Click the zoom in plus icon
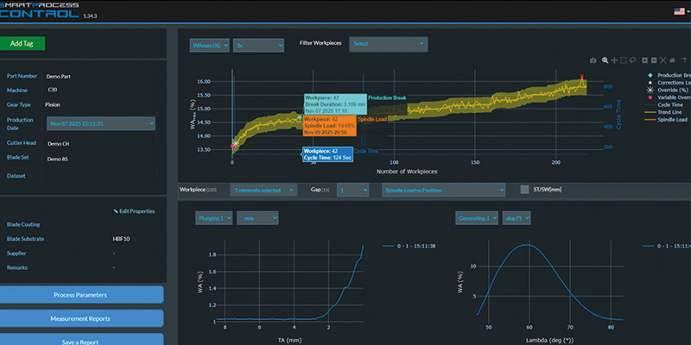Screen dimensions: 691x345 [644, 60]
